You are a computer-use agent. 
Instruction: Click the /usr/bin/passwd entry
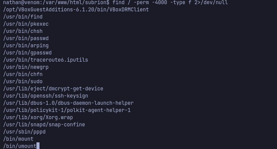click(26, 38)
